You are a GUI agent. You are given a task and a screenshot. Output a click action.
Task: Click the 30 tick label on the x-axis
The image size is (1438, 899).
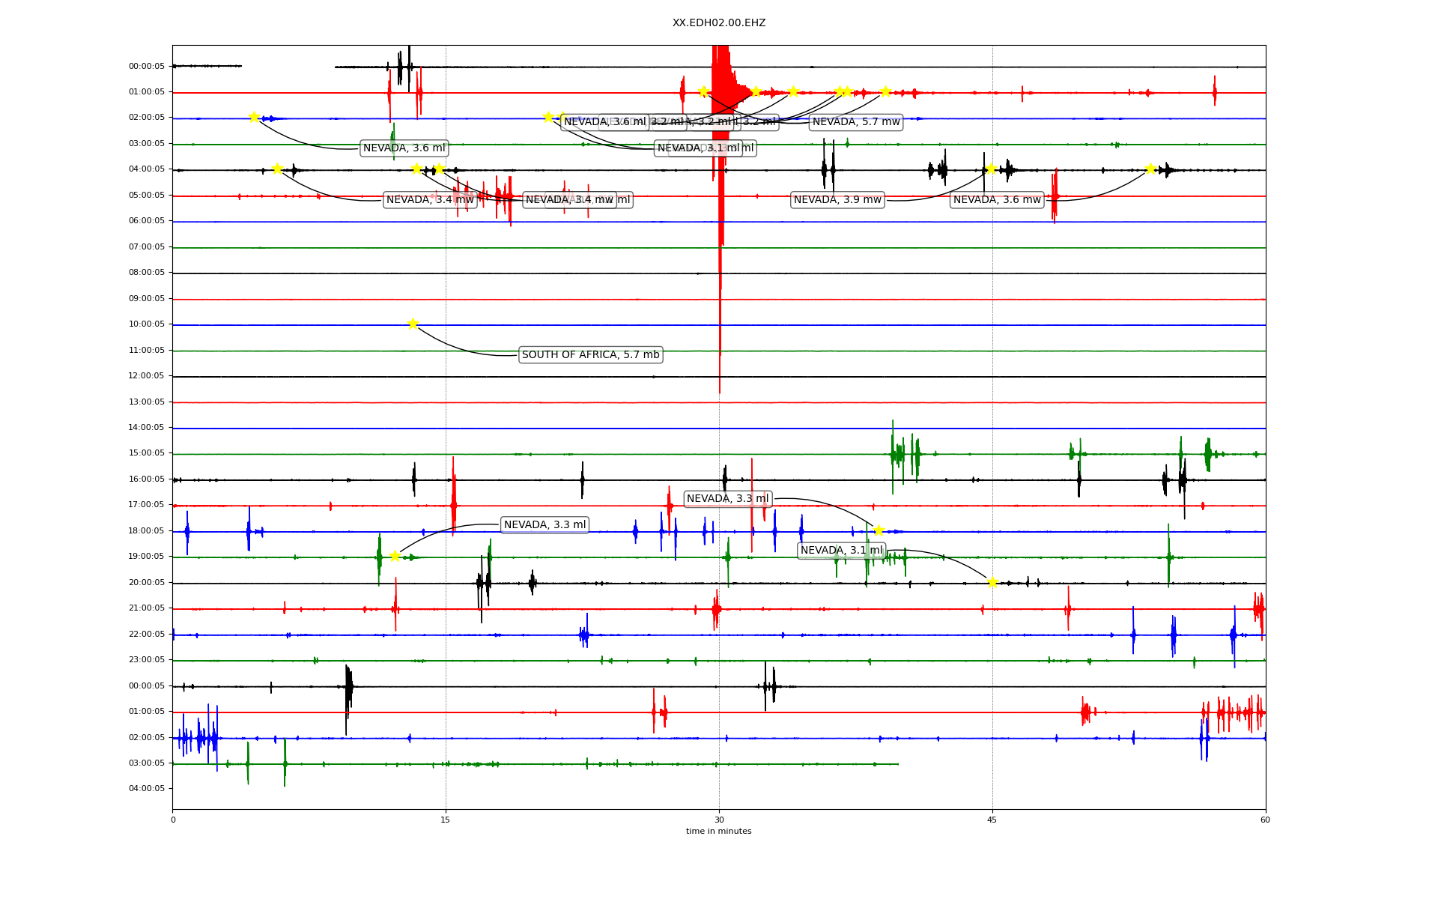[719, 820]
